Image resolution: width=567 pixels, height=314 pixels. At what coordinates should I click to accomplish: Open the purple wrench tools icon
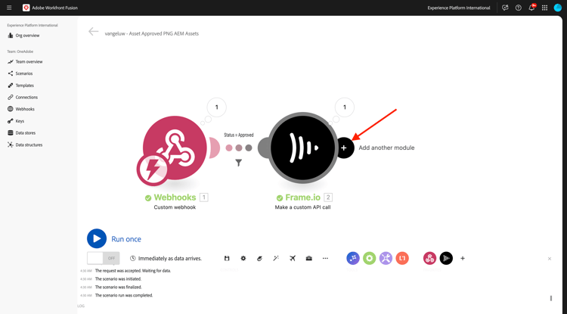coord(386,258)
